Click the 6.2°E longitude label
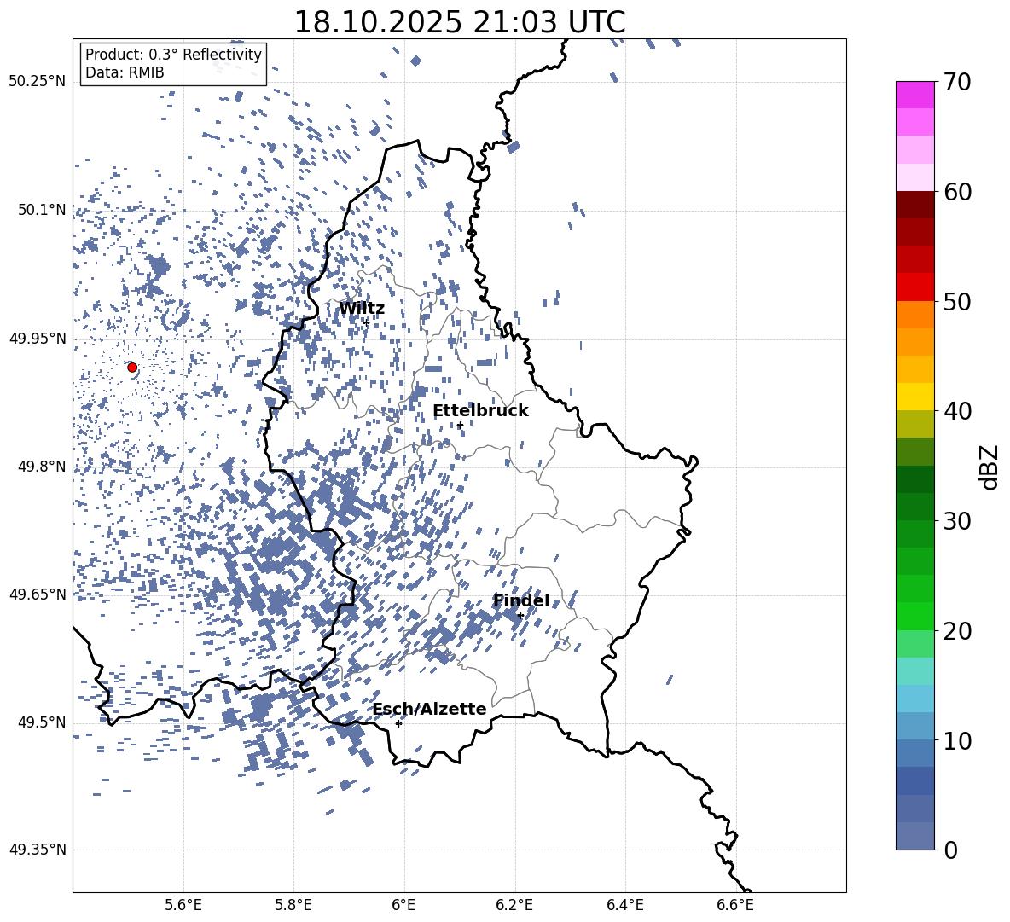 [514, 905]
